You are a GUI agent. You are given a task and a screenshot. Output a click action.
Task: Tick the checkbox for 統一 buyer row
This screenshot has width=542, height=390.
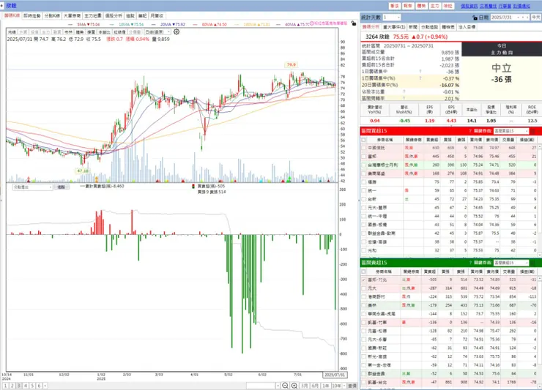(x=363, y=191)
